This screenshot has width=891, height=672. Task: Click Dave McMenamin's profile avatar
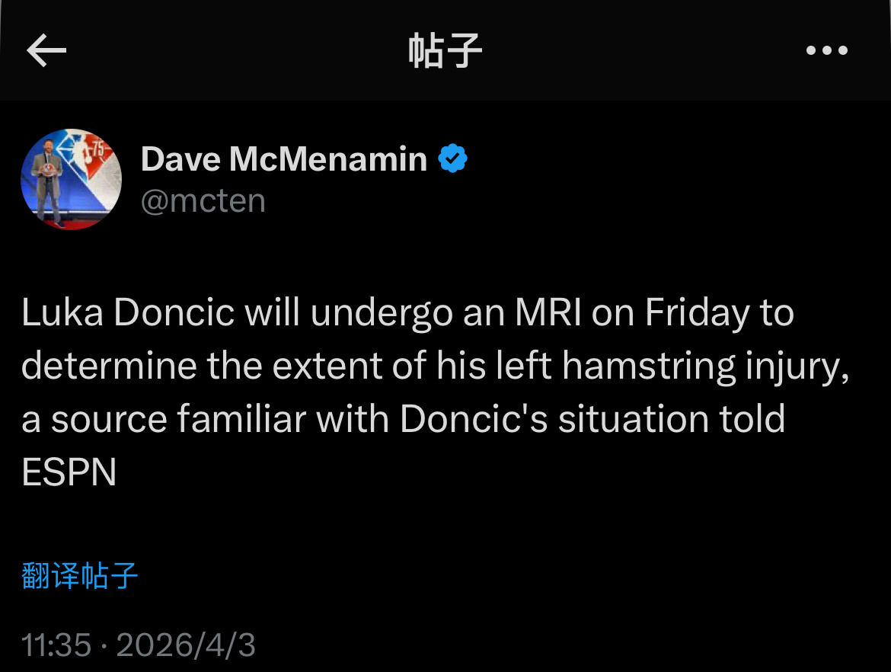pyautogui.click(x=72, y=180)
